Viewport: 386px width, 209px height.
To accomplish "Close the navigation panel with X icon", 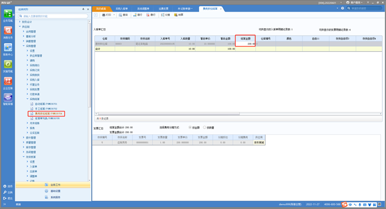I will [88, 9].
